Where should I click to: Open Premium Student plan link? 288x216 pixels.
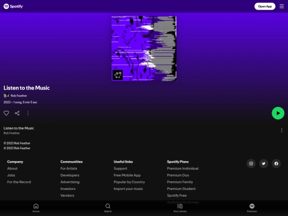[181, 189]
